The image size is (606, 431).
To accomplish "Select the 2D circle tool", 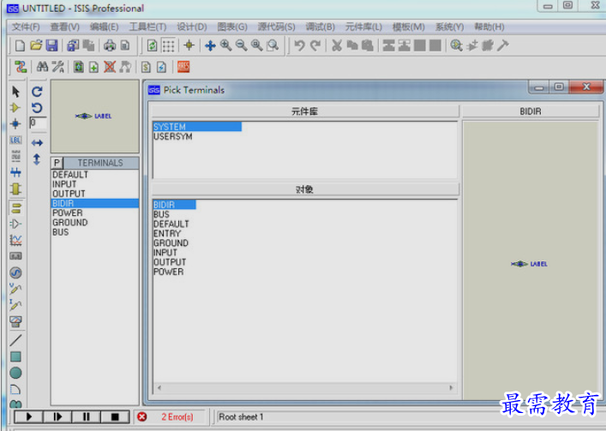I will coord(15,373).
